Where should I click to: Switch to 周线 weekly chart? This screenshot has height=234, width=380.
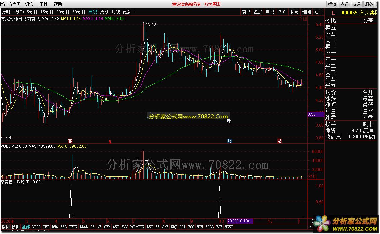click(x=104, y=12)
